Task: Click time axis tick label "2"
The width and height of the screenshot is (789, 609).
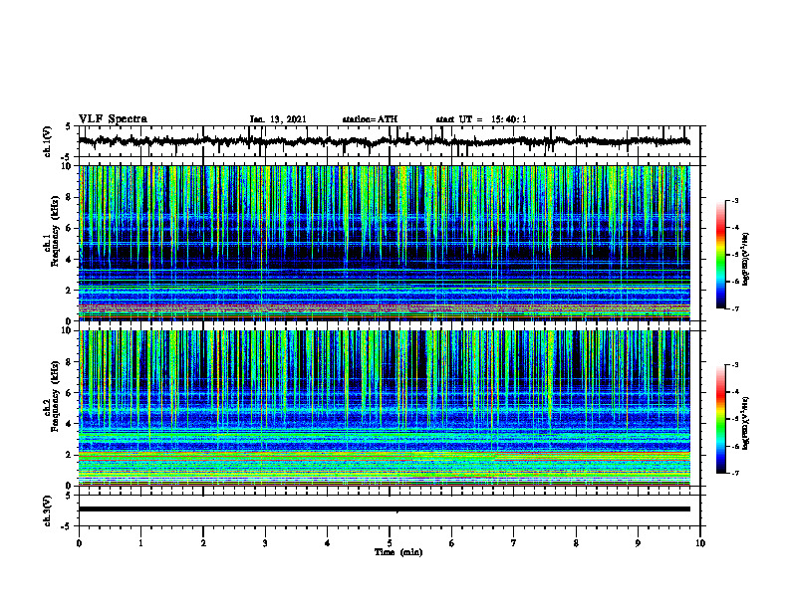Action: click(203, 543)
